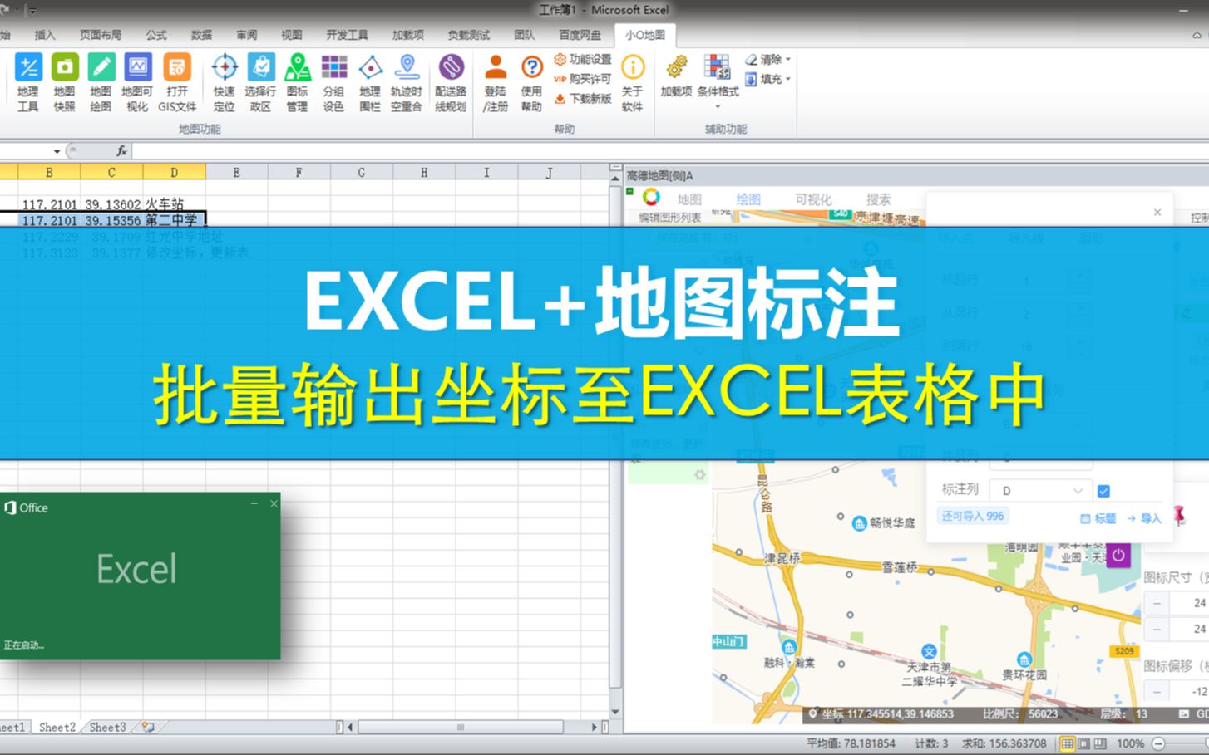Launch 配送路线规划 route planner

pyautogui.click(x=451, y=82)
